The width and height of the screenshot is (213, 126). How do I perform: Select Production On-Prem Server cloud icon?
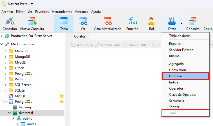[7, 36]
